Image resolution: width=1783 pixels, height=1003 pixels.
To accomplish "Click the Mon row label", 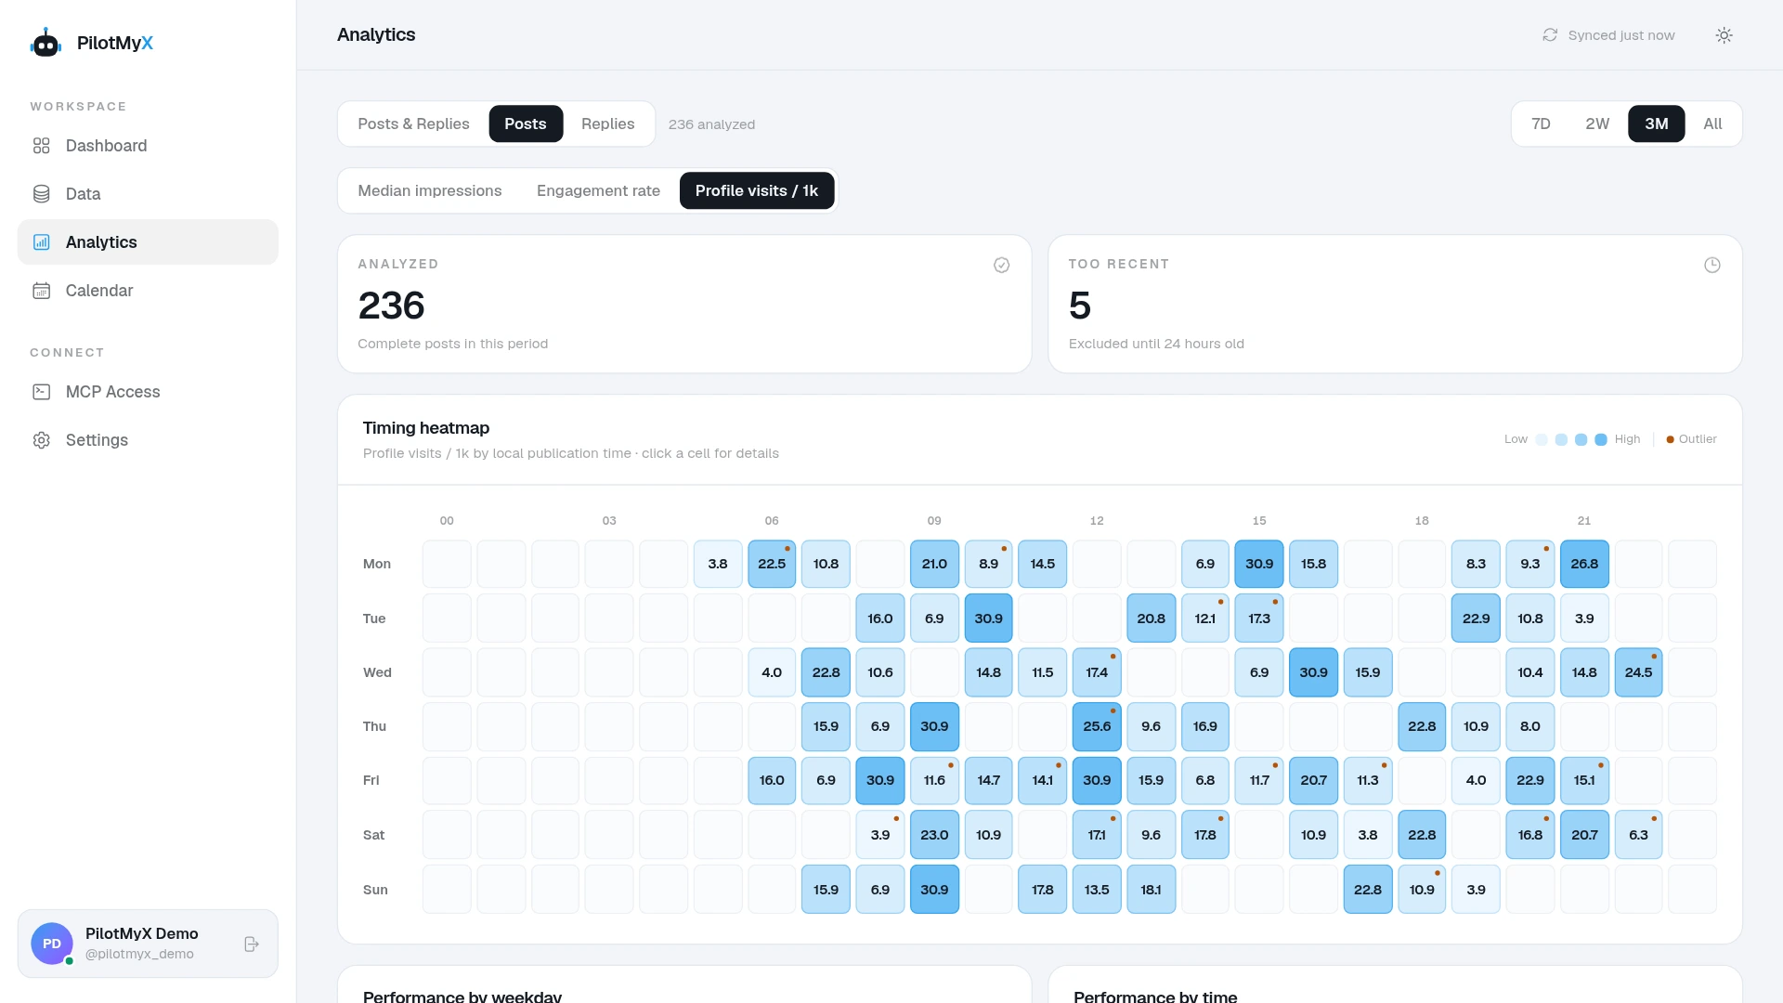I will pyautogui.click(x=377, y=564).
